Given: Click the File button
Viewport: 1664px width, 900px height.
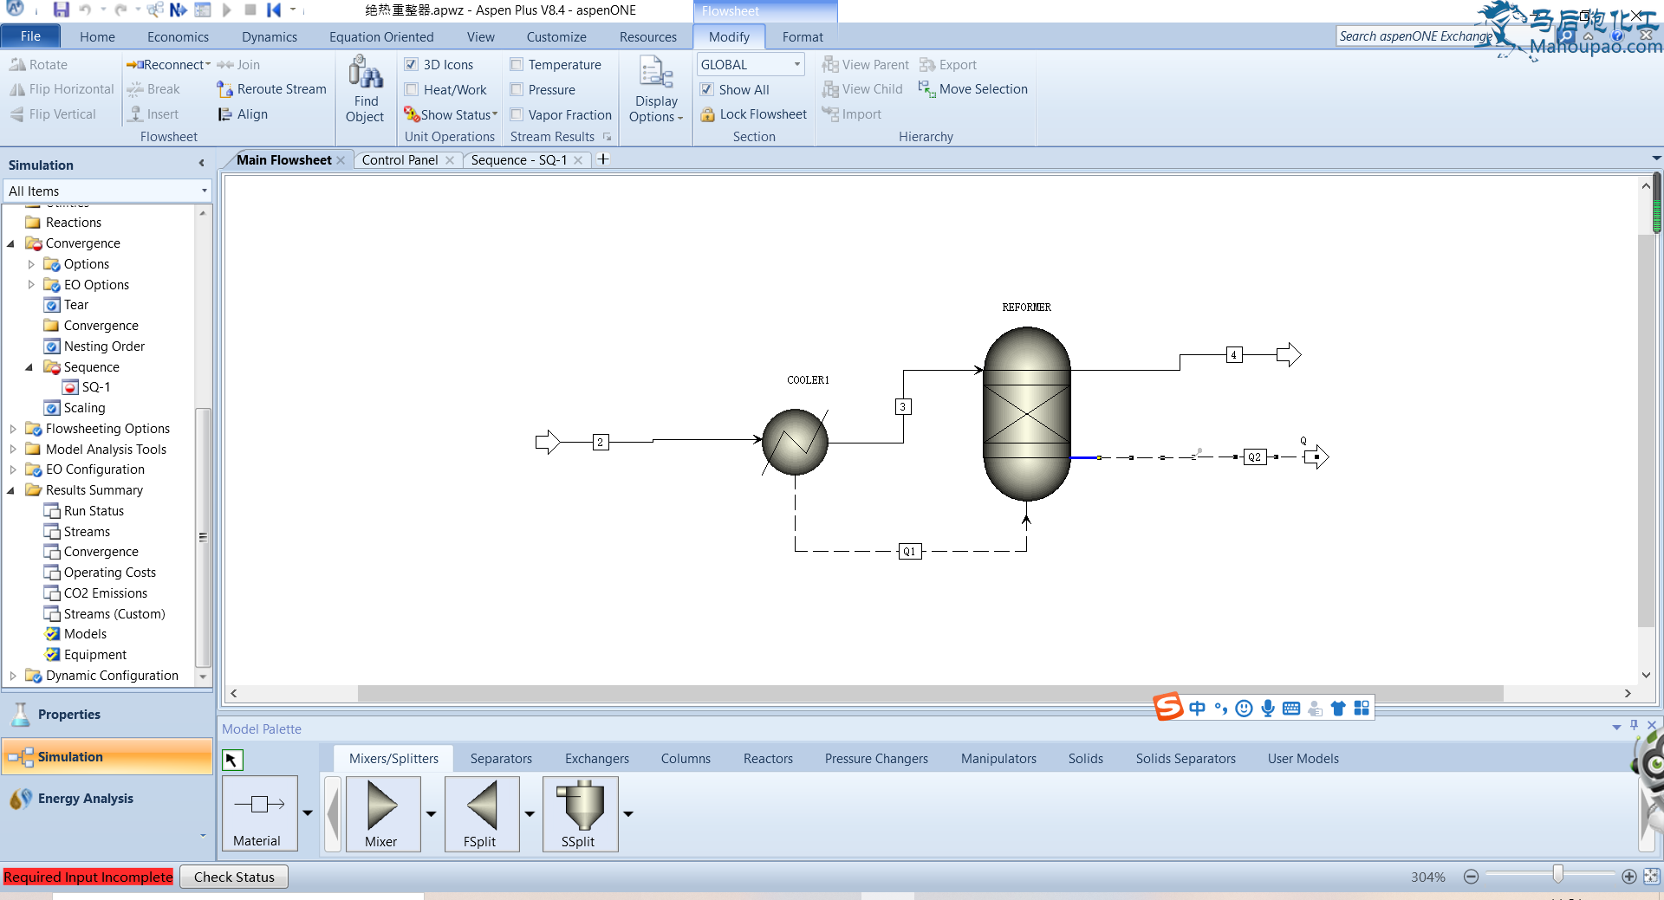Looking at the screenshot, I should point(30,36).
